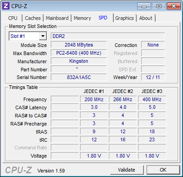Screen dimensions: 183x177
Task: Click the empty Registered field
Action: pyautogui.click(x=153, y=53)
